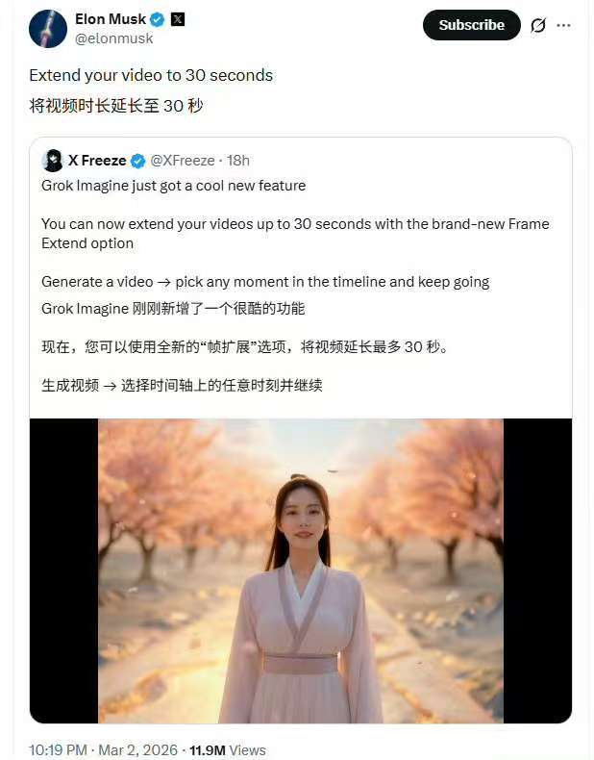Image resolution: width=594 pixels, height=760 pixels.
Task: Click the 'Extend your video to 30 seconds' text
Action: pos(151,76)
